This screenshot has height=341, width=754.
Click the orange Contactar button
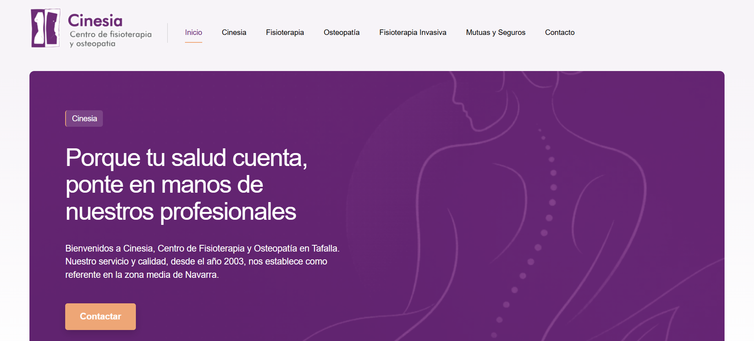point(101,317)
